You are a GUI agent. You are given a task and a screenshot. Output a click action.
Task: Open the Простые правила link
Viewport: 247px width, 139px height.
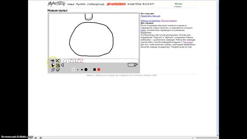point(169,20)
